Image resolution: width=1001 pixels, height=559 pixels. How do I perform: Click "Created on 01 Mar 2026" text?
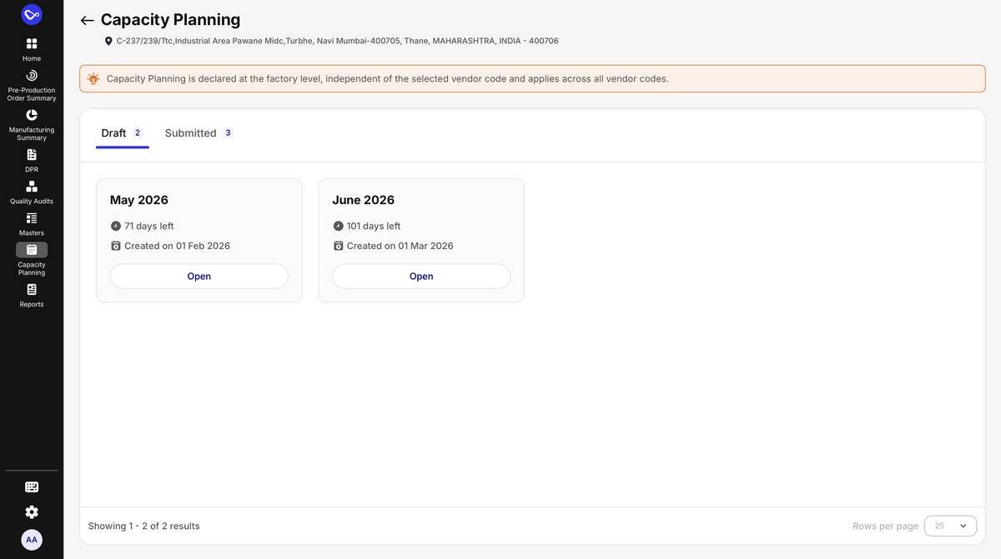(x=400, y=246)
